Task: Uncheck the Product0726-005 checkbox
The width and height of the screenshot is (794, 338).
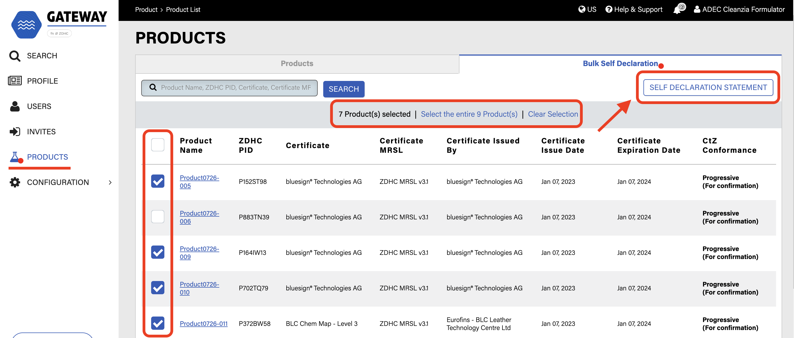Action: tap(157, 181)
